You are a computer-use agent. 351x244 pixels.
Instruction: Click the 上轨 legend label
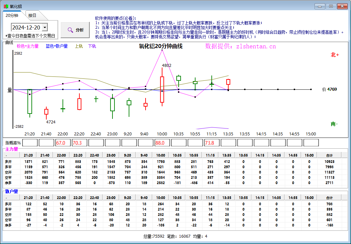pos(79,46)
